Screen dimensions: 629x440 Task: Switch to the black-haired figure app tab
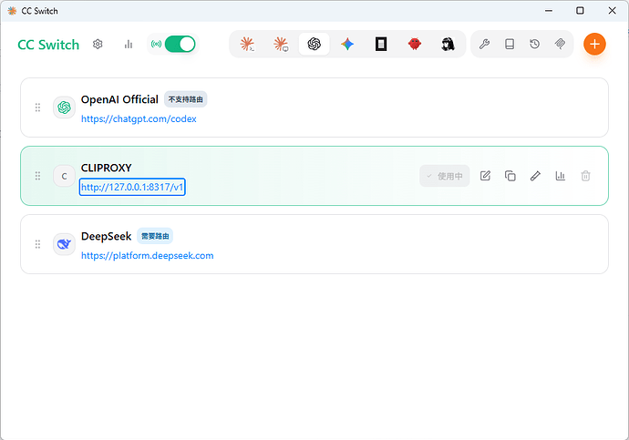448,44
